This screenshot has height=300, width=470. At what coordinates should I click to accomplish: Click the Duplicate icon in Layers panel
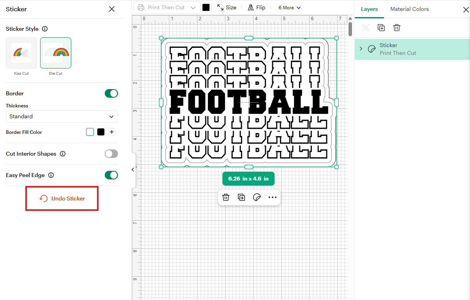click(381, 28)
